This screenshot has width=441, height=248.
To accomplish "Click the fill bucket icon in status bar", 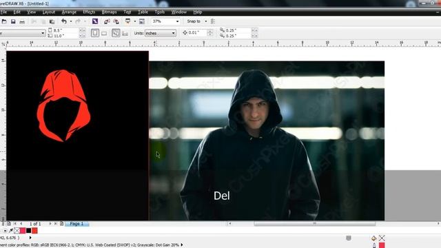I will point(373,238).
